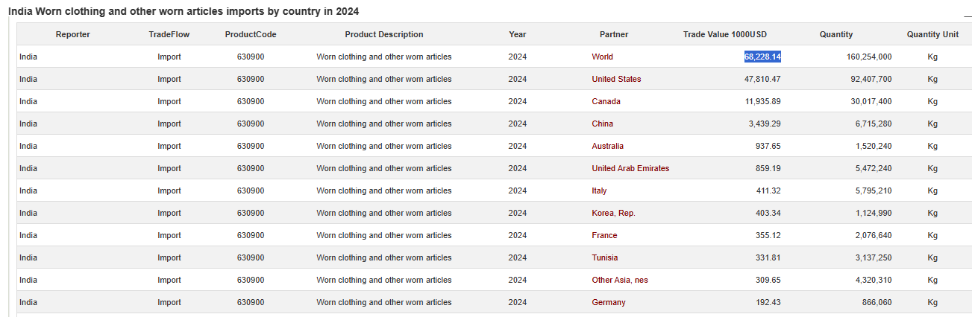Open the France partner link

tap(604, 235)
